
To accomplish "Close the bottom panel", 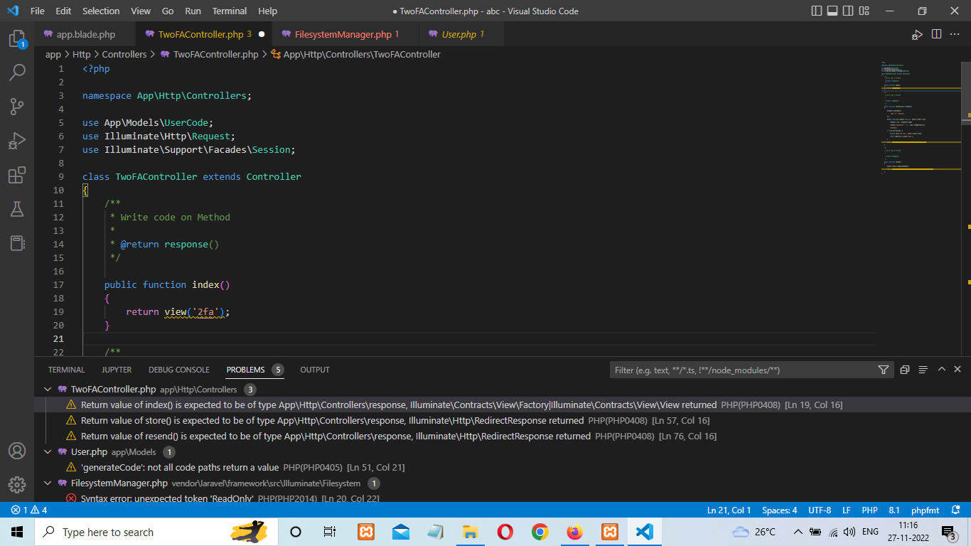I will pyautogui.click(x=957, y=370).
